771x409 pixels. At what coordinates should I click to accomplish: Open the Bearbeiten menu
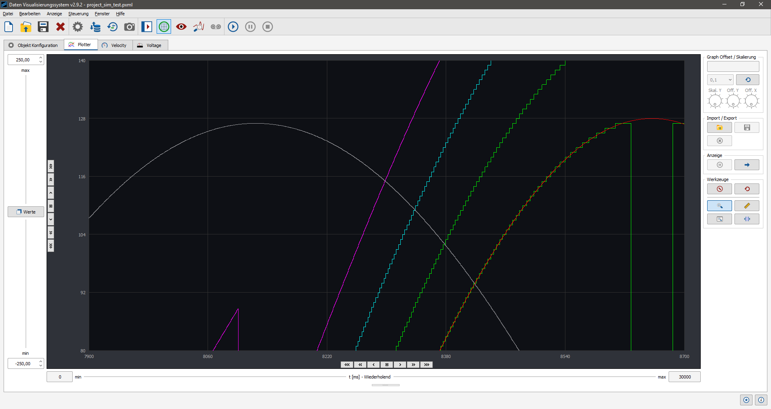30,14
